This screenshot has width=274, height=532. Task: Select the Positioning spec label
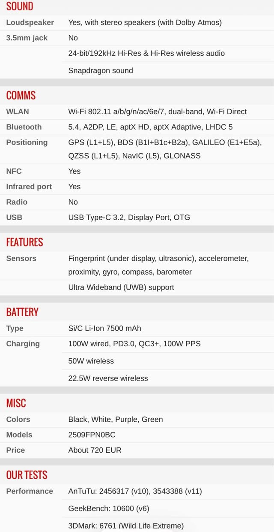click(x=27, y=142)
